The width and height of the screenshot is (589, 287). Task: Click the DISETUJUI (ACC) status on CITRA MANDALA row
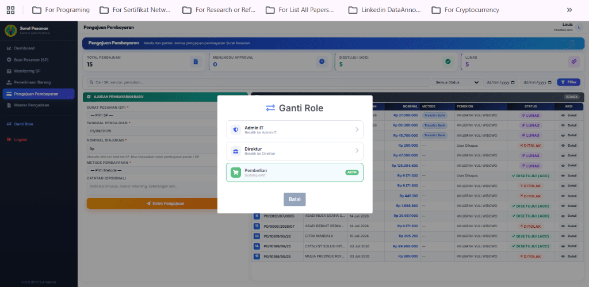click(530, 236)
